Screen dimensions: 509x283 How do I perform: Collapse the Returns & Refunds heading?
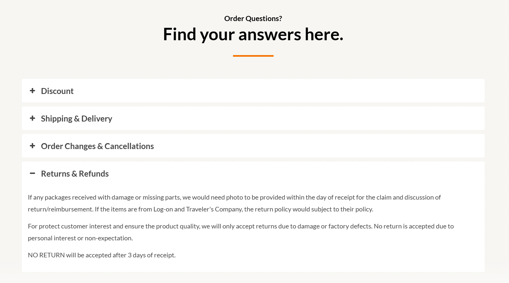[x=75, y=174]
